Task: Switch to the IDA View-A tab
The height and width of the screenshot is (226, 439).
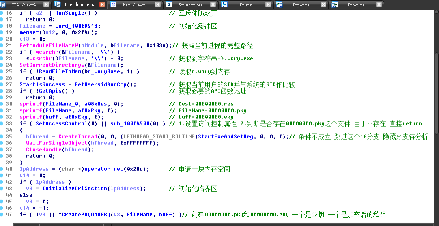Action: [24, 5]
